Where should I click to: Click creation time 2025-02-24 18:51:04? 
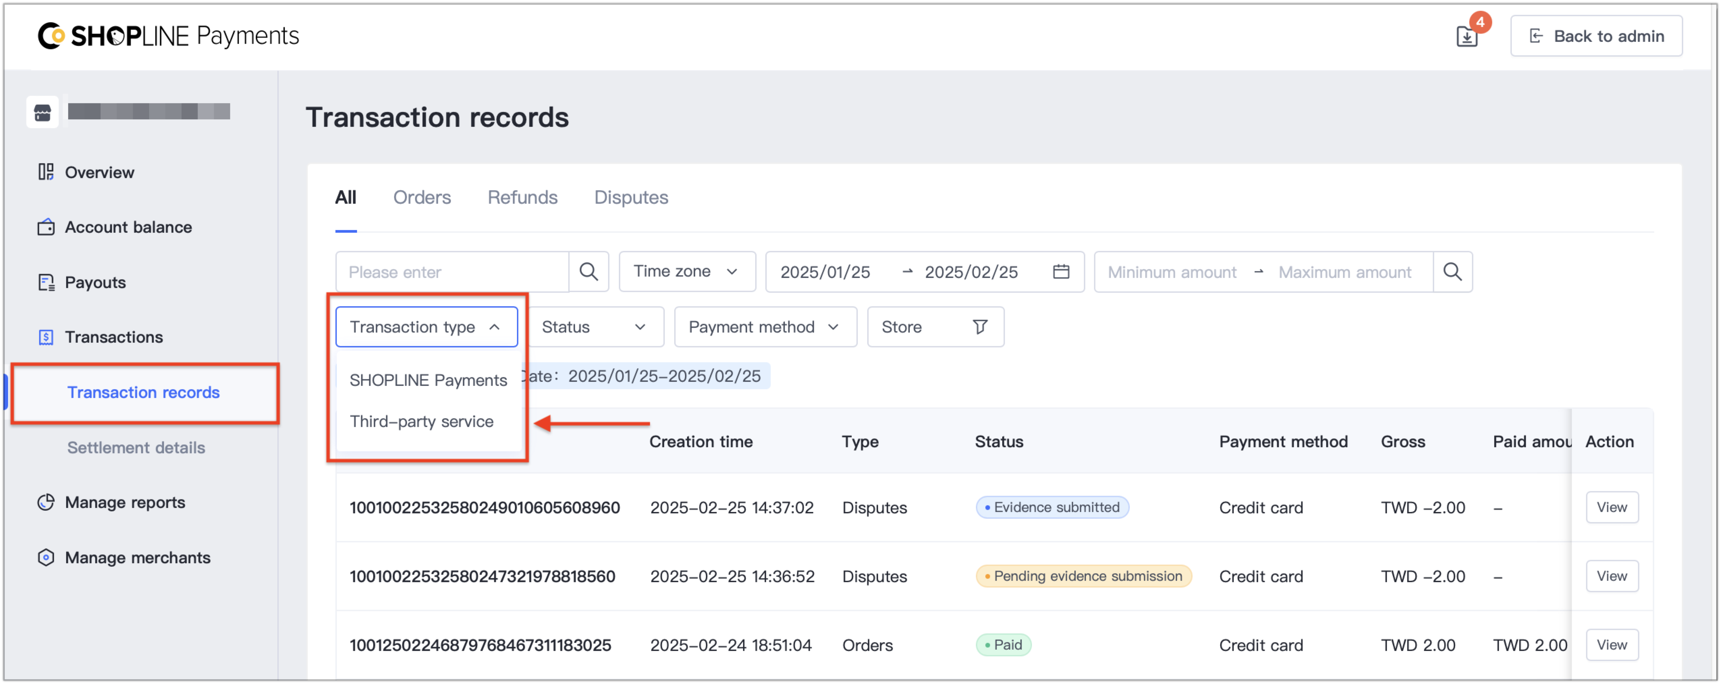pos(731,645)
